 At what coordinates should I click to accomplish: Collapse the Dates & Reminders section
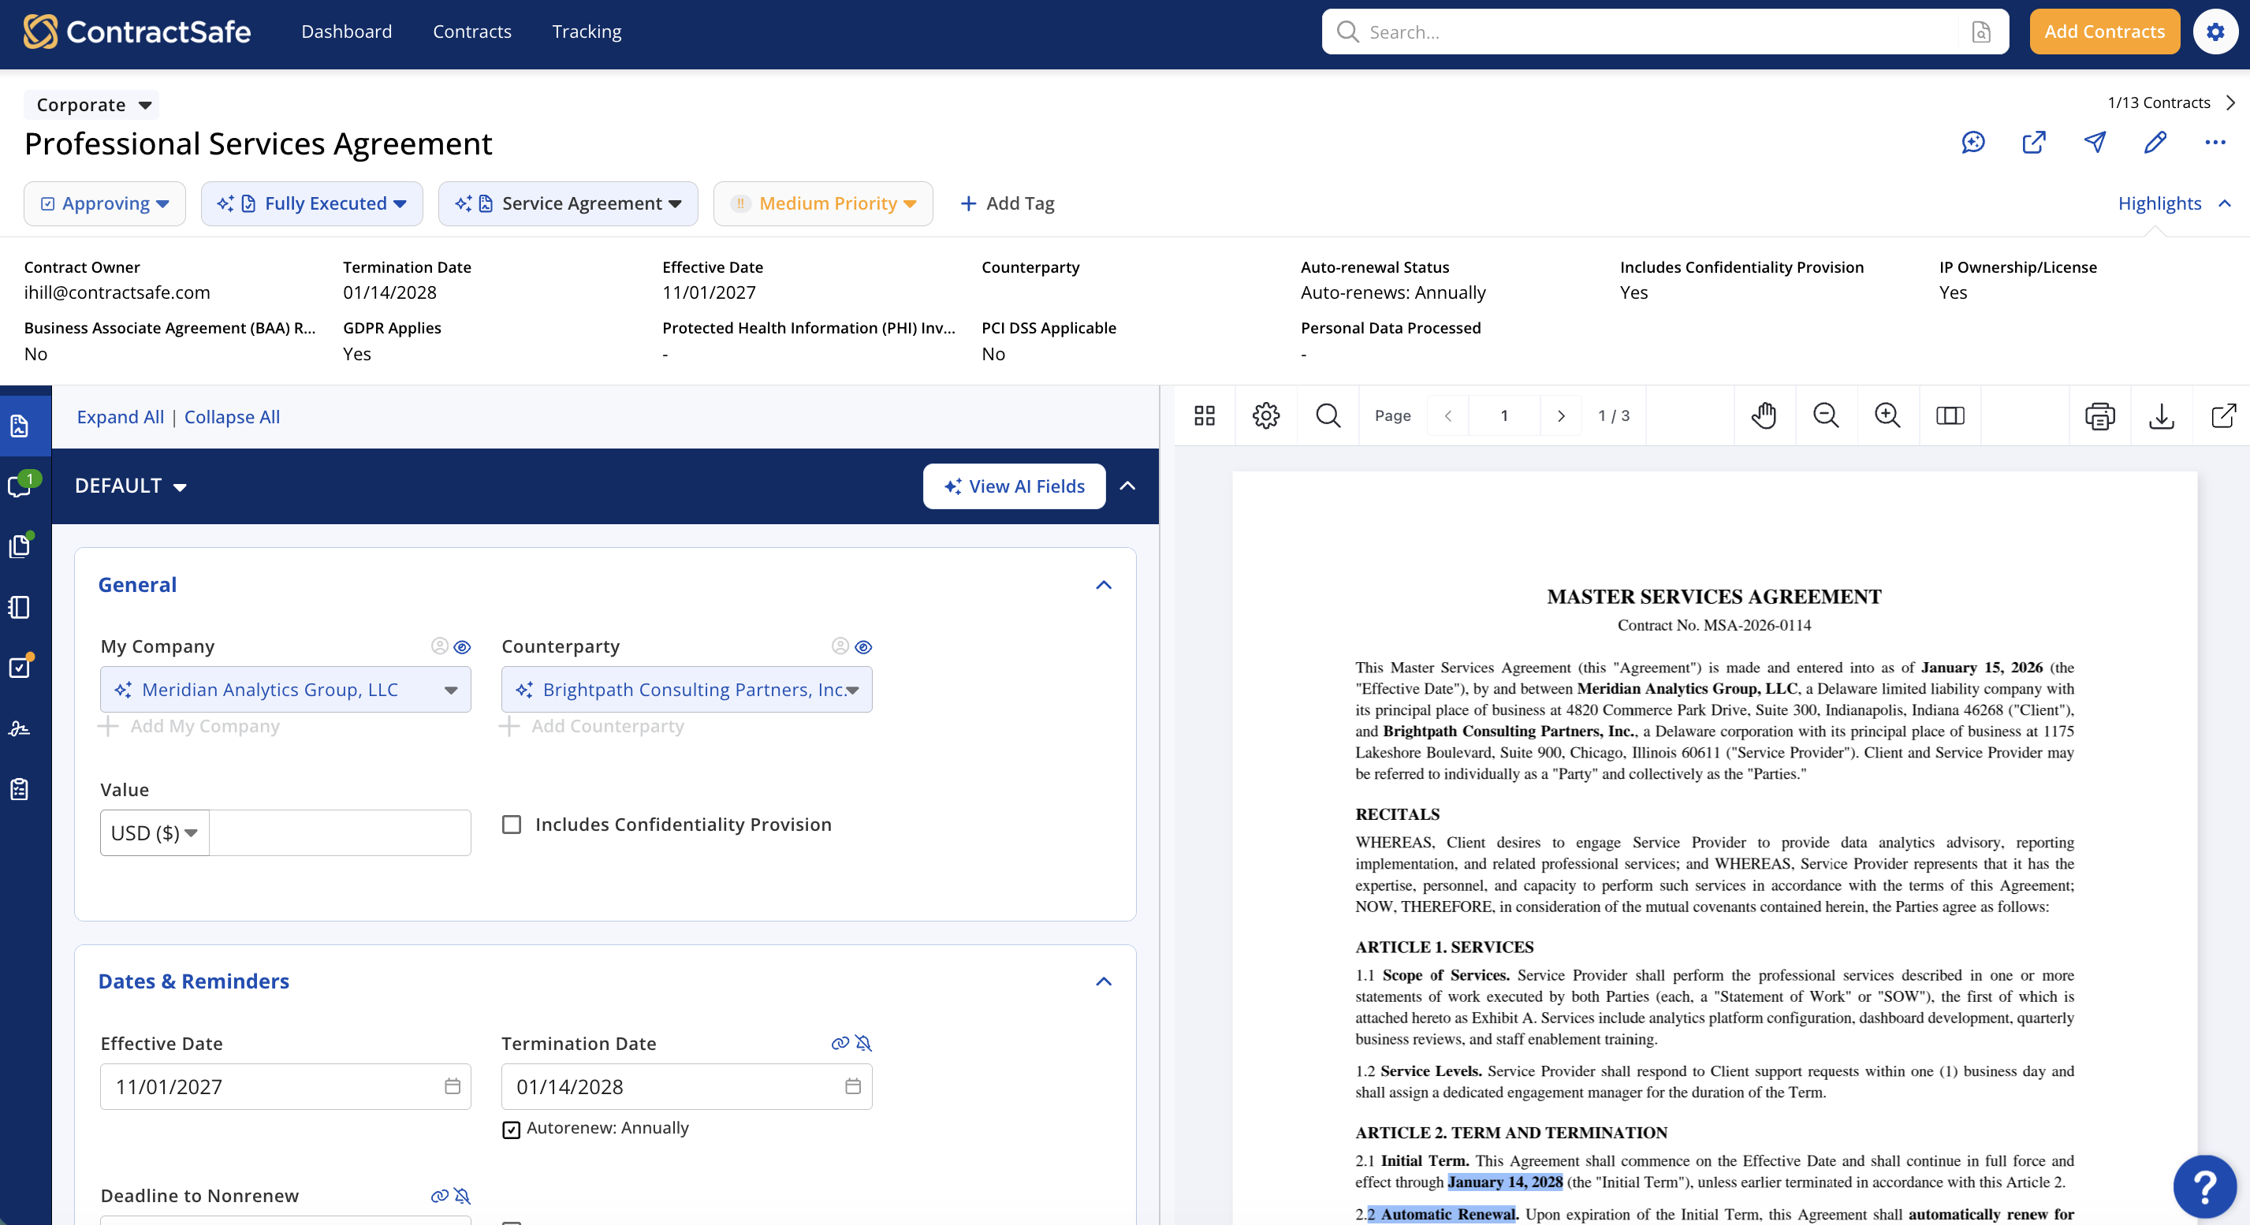click(x=1103, y=981)
